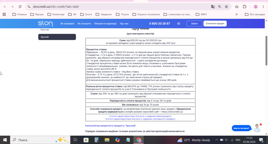Viewport: 268px width, 144px height.
Task: Open the ВА bookmarks folder
Action: point(72,14)
